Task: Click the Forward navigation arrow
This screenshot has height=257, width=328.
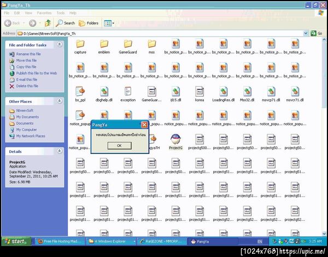Action: (32, 23)
